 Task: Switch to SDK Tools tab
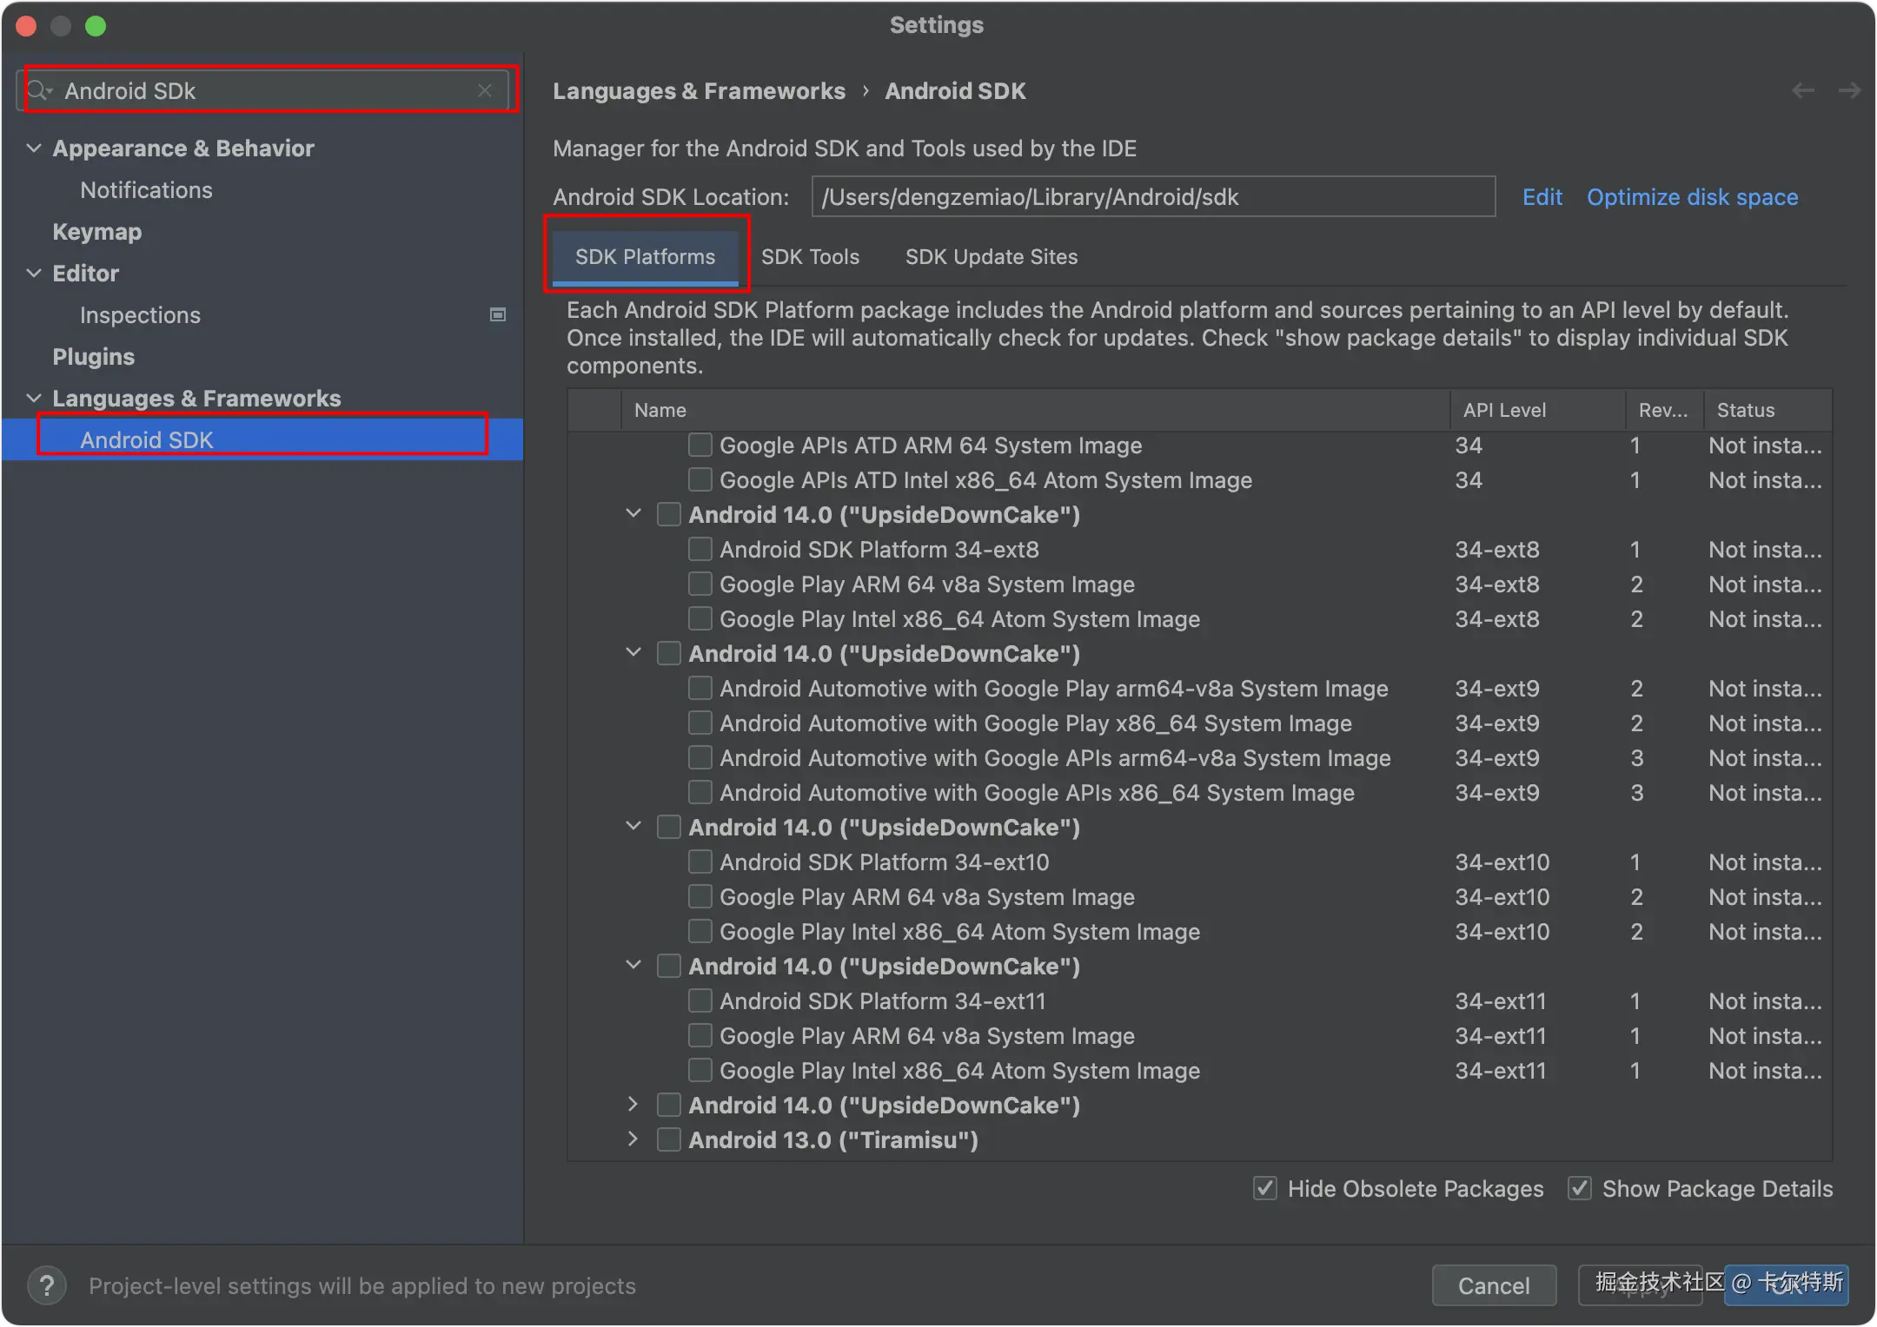[x=810, y=256]
